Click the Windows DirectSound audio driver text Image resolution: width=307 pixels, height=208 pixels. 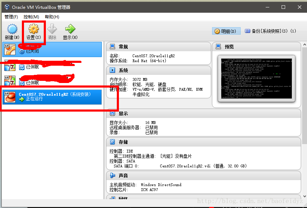click(x=161, y=185)
